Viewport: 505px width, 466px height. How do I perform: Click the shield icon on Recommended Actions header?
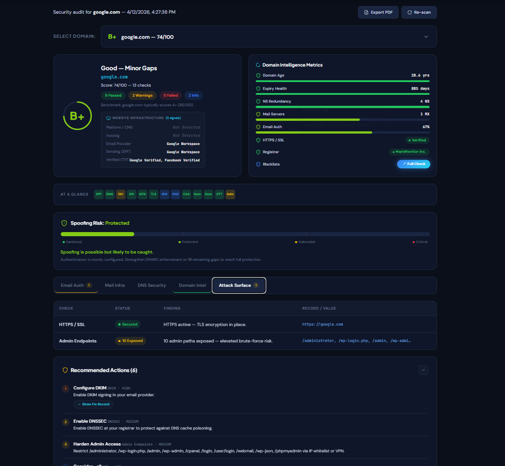64,370
